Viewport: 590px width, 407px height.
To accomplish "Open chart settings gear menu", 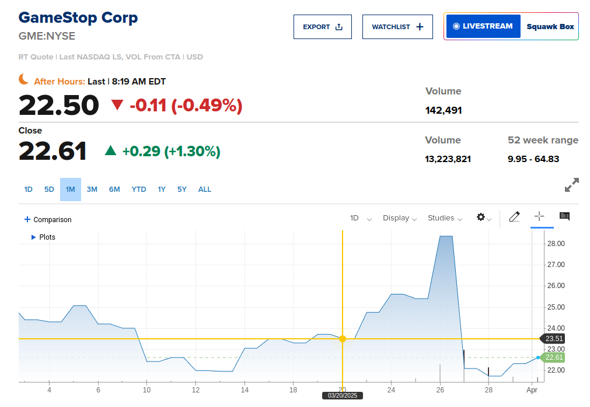I will (484, 217).
